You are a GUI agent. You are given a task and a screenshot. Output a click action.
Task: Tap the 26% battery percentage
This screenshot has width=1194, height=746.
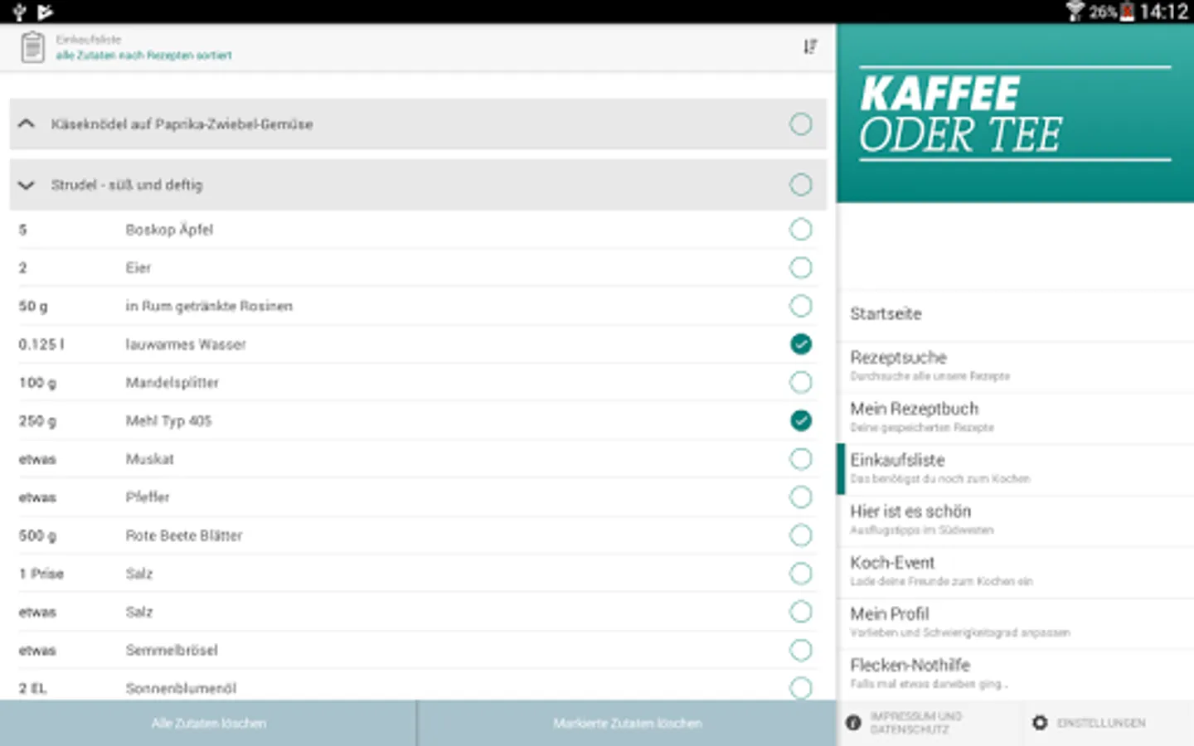point(1103,12)
